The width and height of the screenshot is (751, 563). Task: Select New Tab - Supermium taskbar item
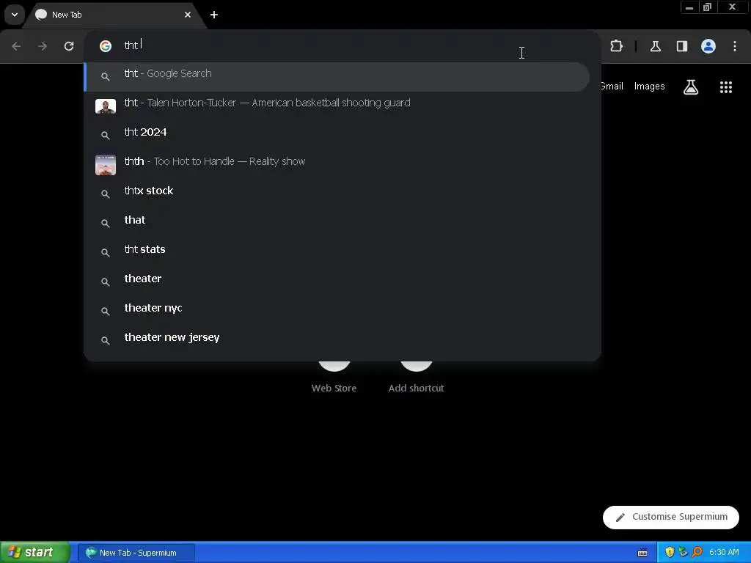pos(136,553)
